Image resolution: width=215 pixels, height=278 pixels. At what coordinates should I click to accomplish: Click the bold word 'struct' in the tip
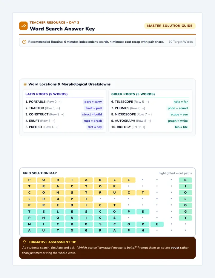coord(175,248)
